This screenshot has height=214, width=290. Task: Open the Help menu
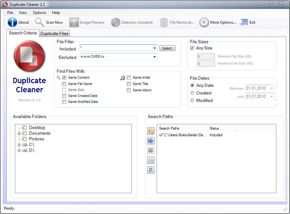coord(56,13)
